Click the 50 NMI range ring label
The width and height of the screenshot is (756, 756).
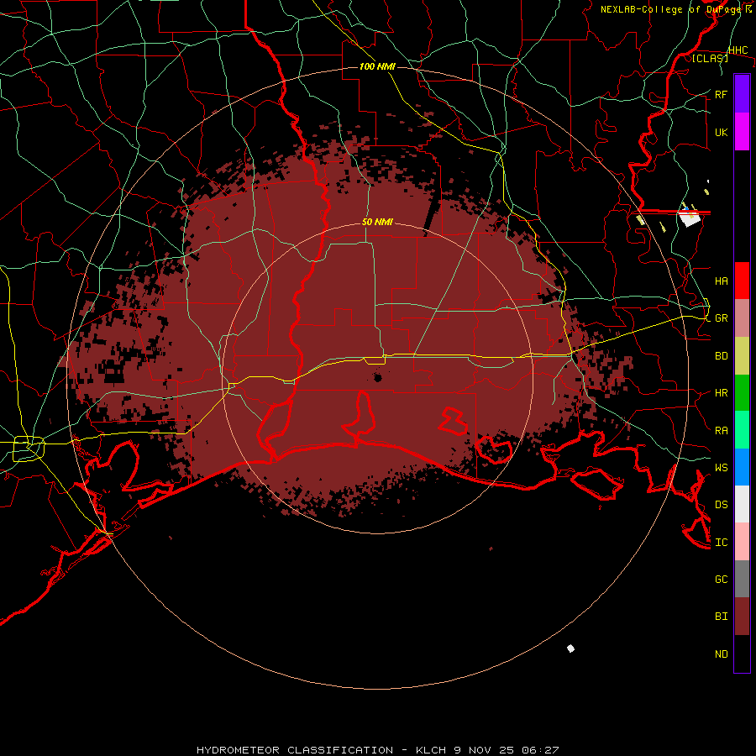(377, 222)
